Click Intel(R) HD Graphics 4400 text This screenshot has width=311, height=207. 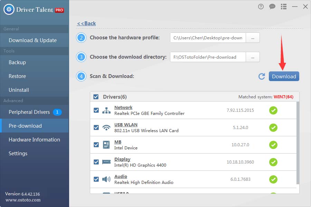[x=140, y=165]
